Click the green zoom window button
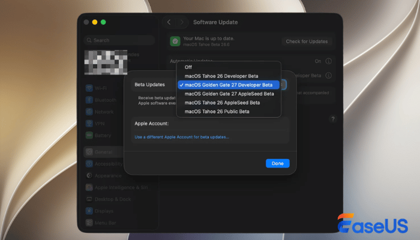The height and width of the screenshot is (240, 420). coord(103,22)
